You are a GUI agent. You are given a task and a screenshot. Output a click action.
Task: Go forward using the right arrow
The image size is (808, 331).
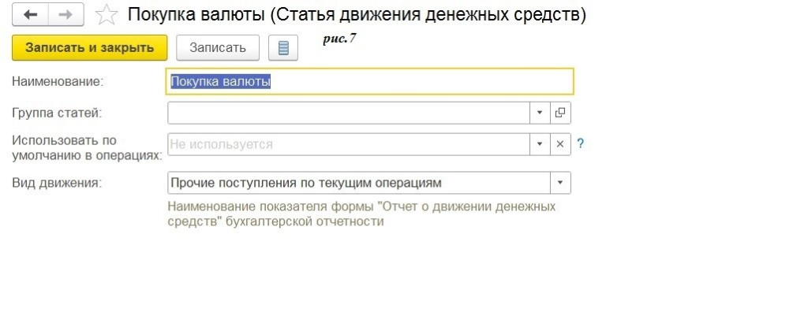click(66, 15)
